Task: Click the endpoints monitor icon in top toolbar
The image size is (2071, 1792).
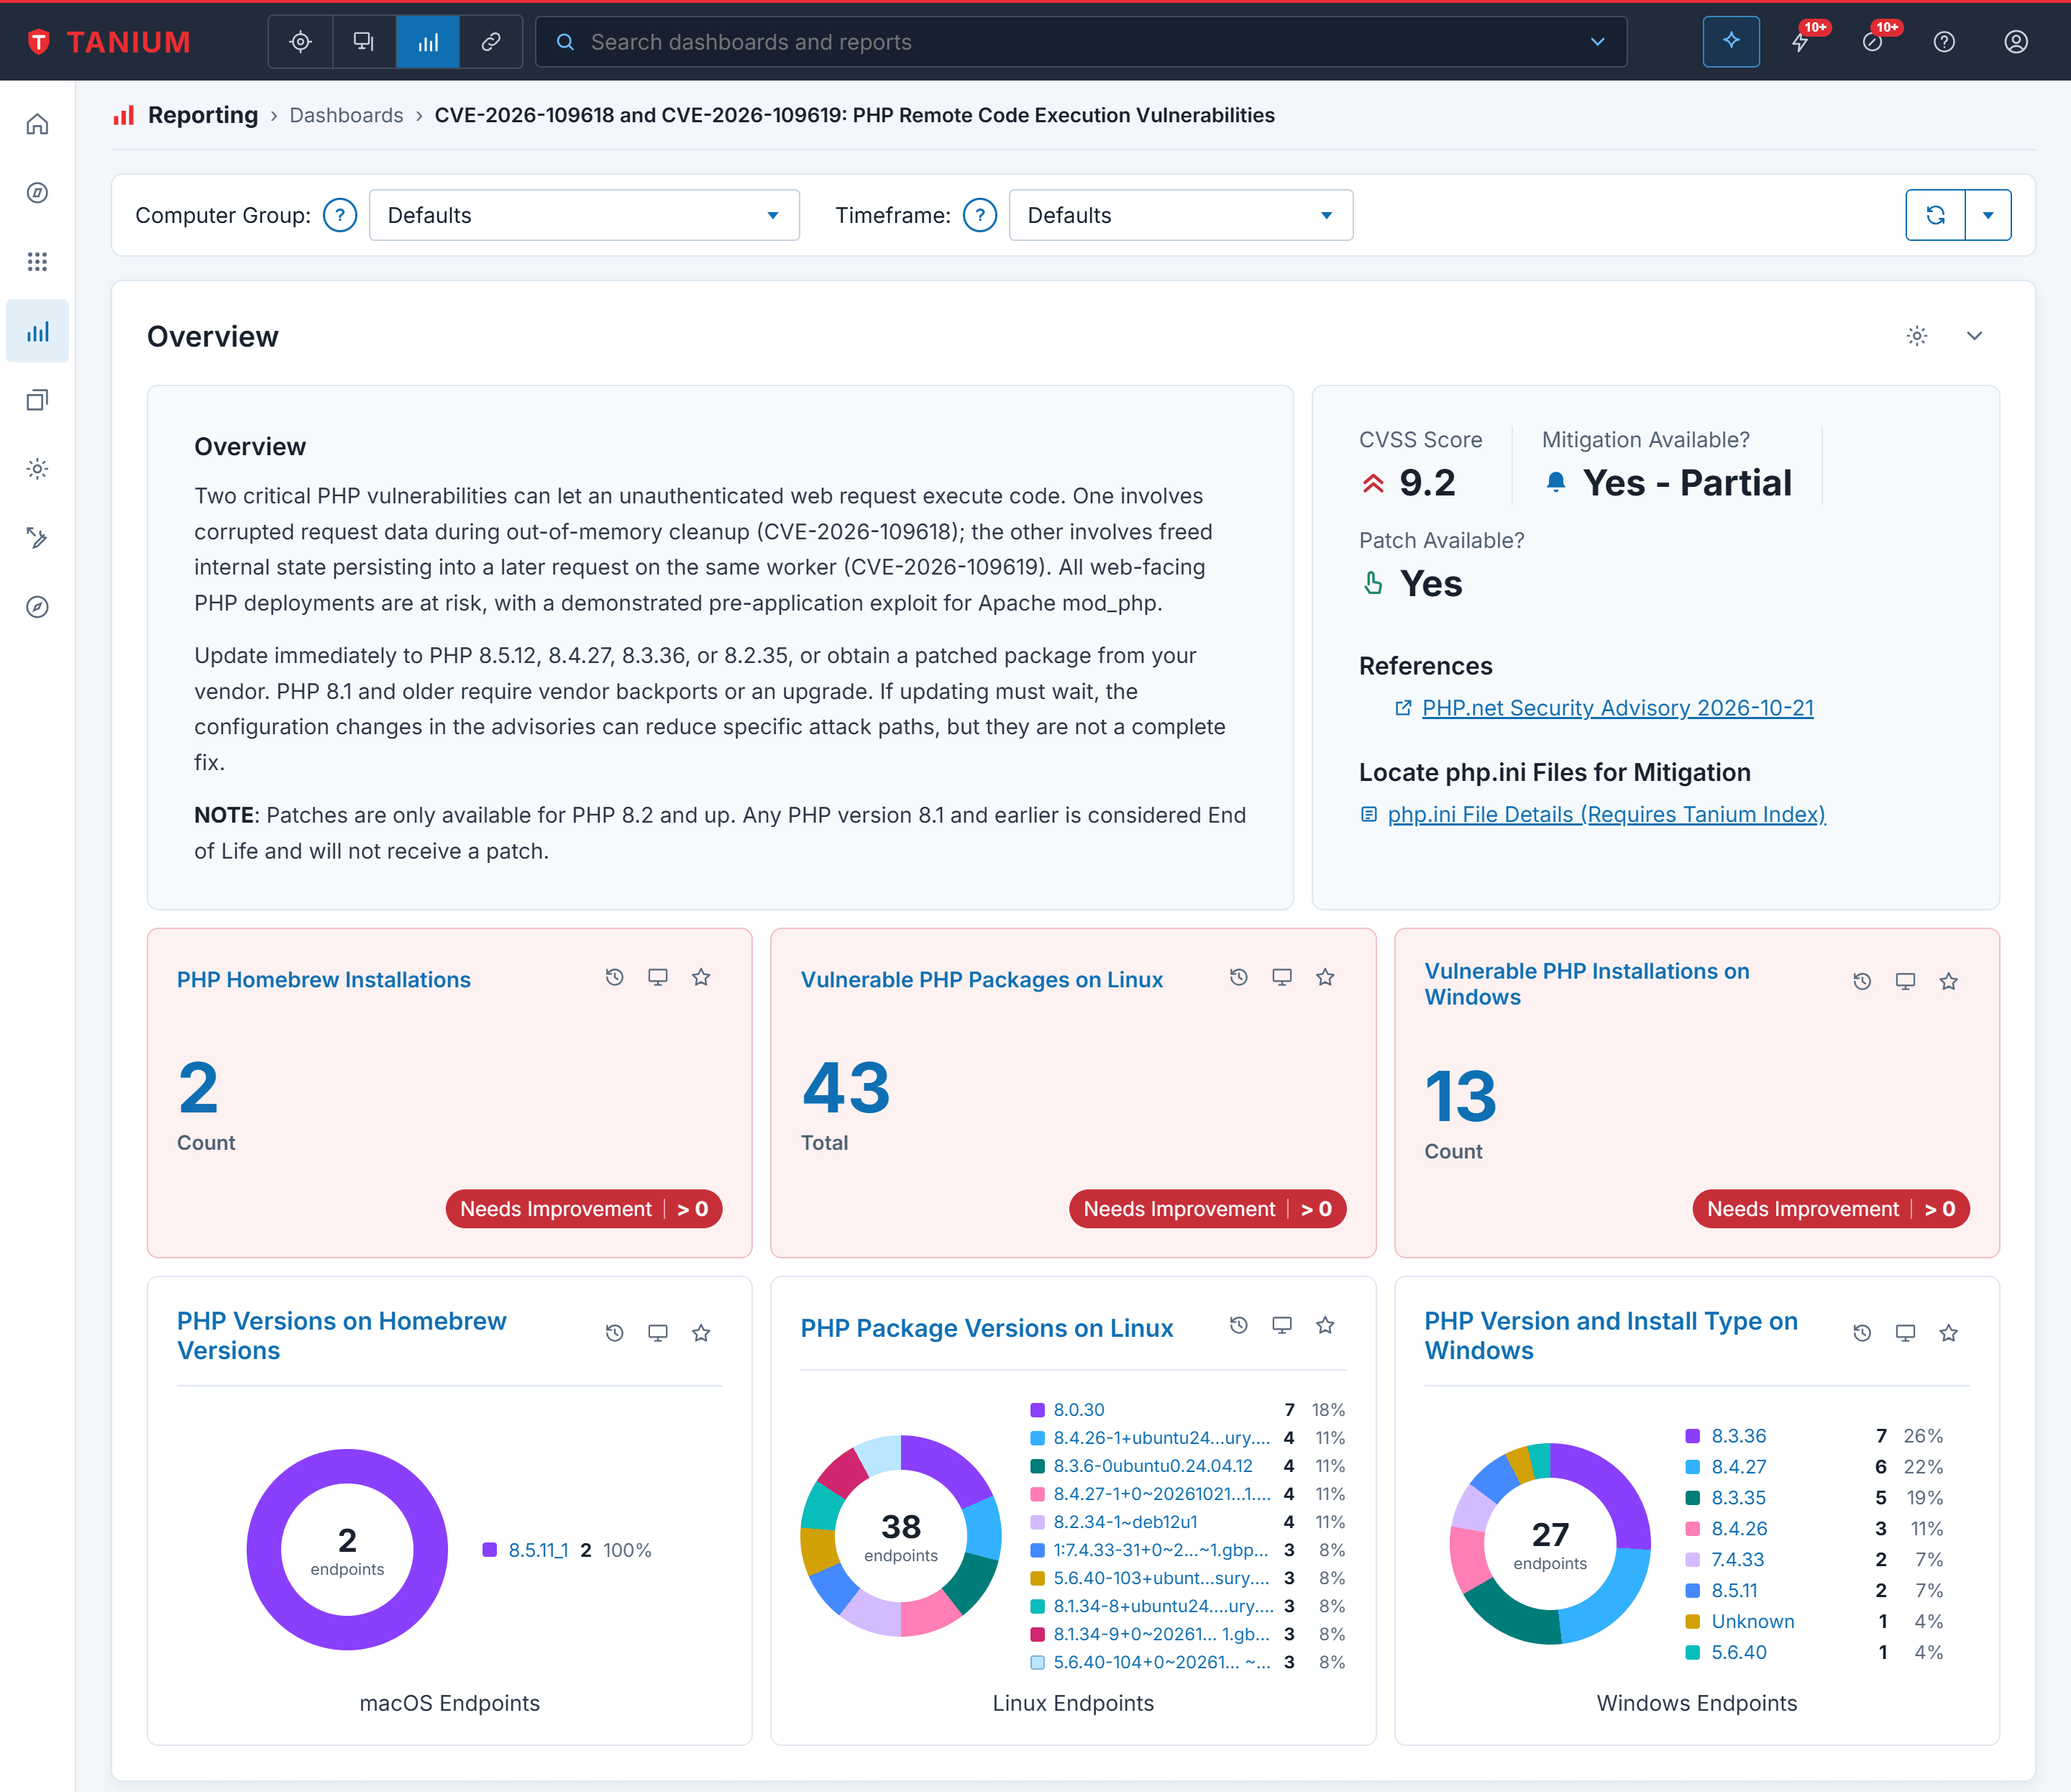Action: point(364,42)
